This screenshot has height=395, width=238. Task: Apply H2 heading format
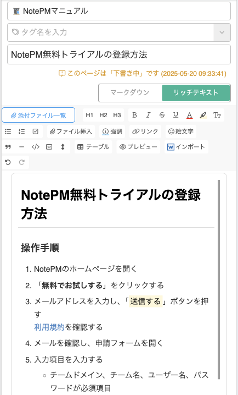(x=103, y=115)
